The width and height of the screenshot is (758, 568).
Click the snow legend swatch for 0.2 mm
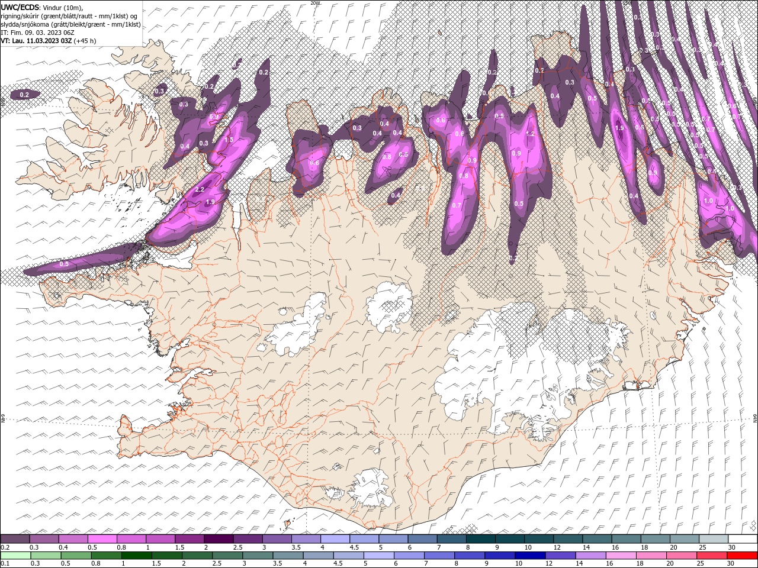[15, 539]
